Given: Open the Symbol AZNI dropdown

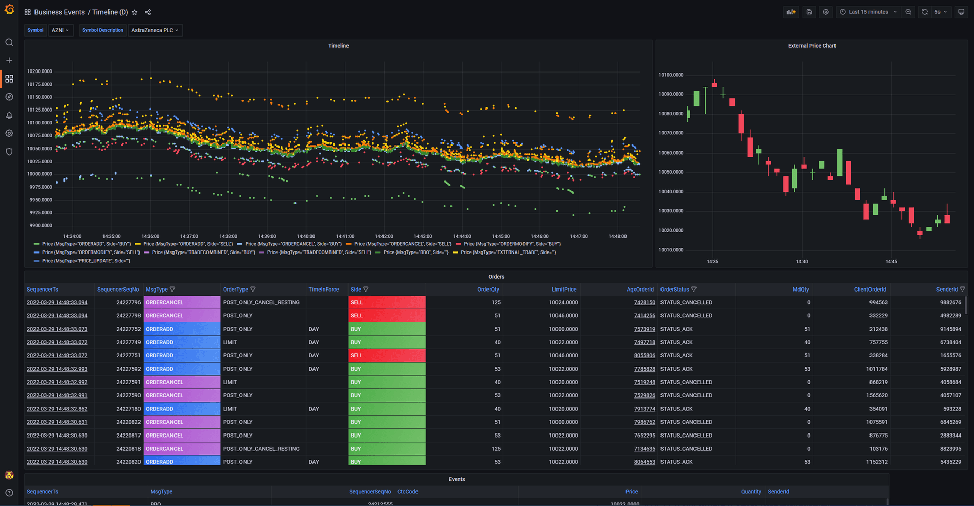Looking at the screenshot, I should tap(60, 30).
